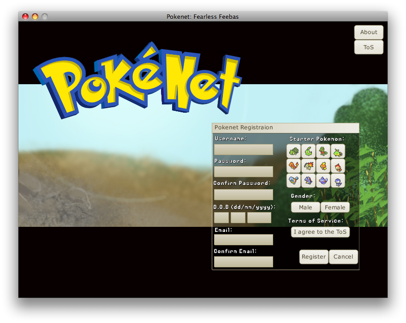Click the Gender: label

(x=303, y=196)
